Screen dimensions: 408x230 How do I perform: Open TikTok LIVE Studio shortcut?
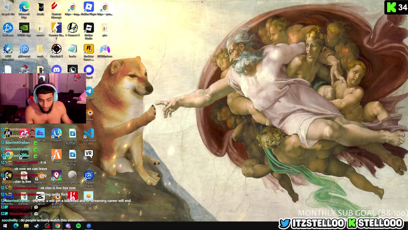pyautogui.click(x=24, y=135)
